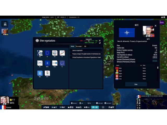
Task: Click the NATO flag image
Action: 127,33
